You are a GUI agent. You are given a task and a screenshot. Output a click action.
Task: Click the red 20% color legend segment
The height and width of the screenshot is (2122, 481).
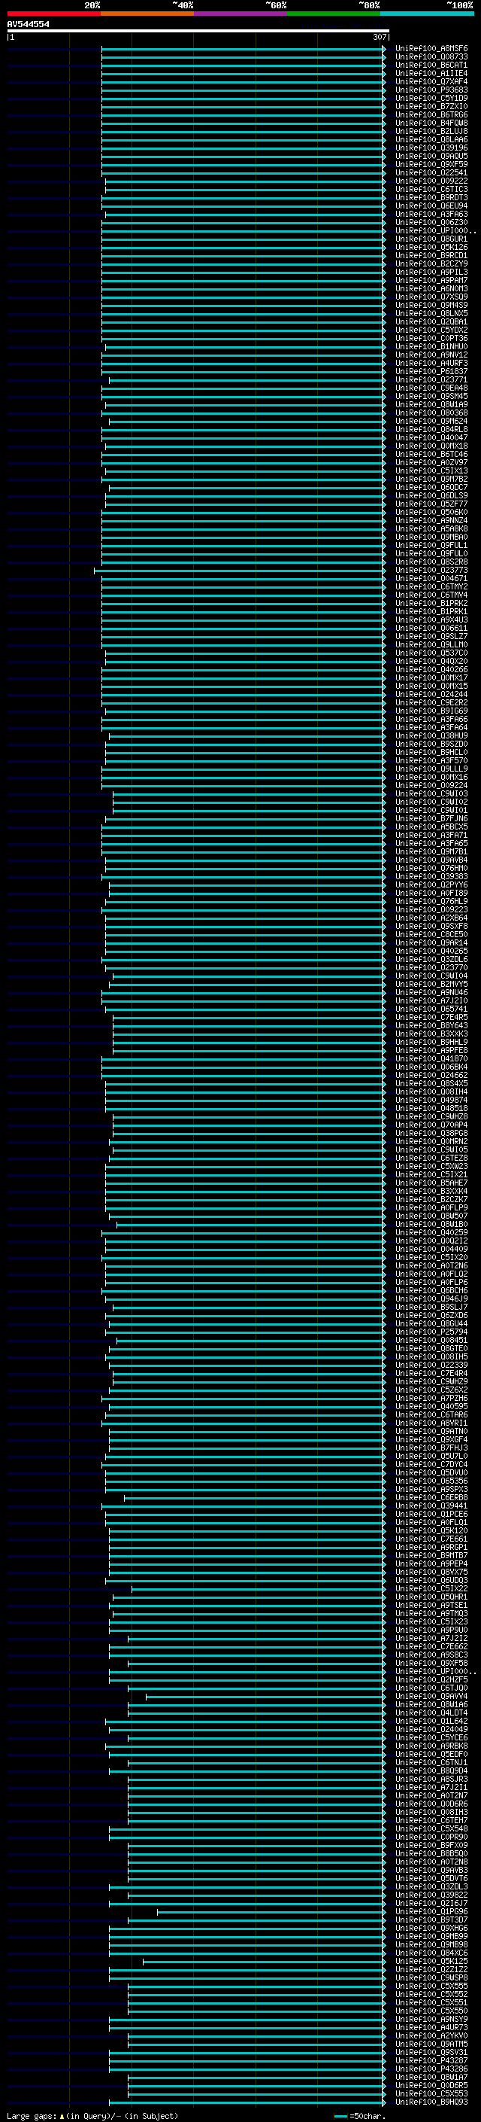click(53, 14)
